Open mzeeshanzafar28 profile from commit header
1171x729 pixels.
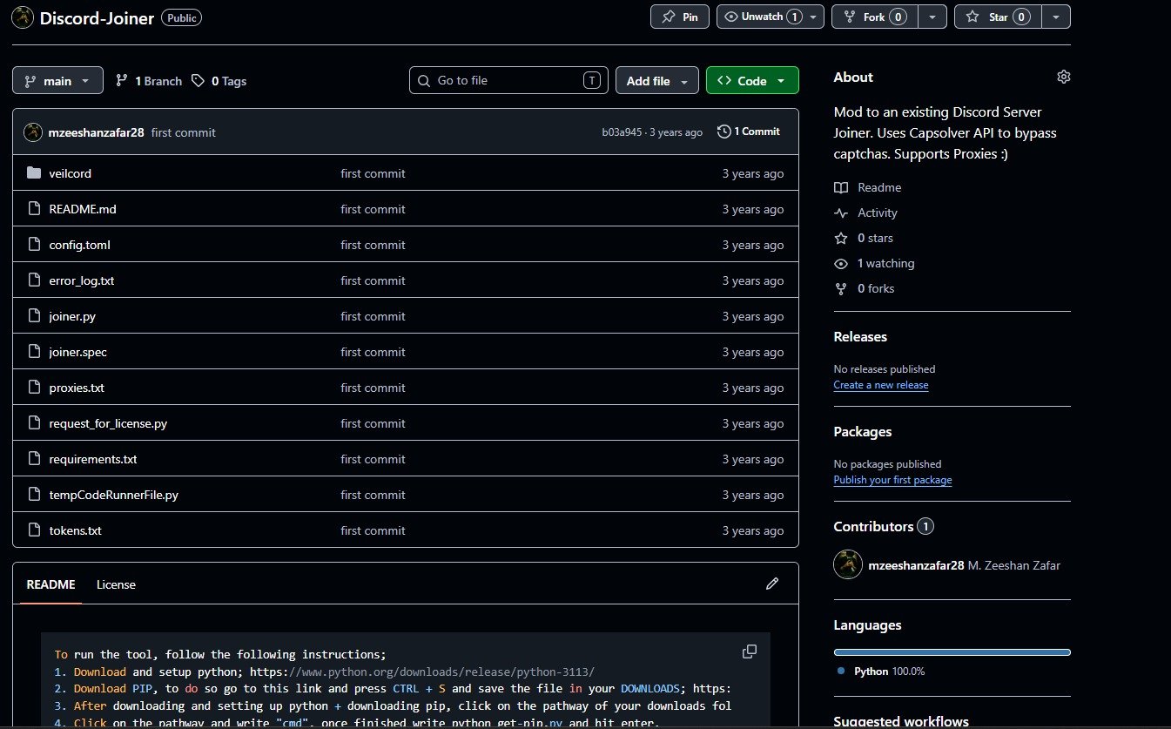[x=97, y=132]
